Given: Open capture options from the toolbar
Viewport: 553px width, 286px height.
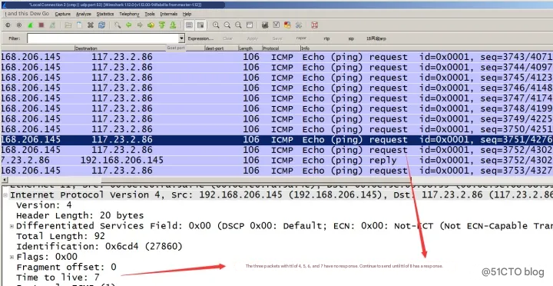Looking at the screenshot, I should (x=19, y=25).
